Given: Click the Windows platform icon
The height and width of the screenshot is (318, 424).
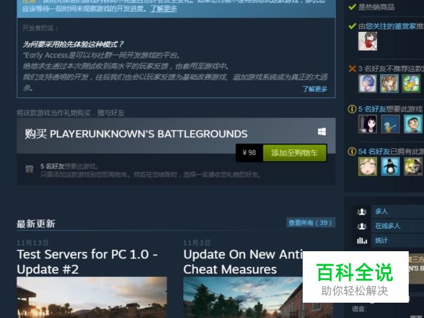Looking at the screenshot, I should tap(322, 132).
